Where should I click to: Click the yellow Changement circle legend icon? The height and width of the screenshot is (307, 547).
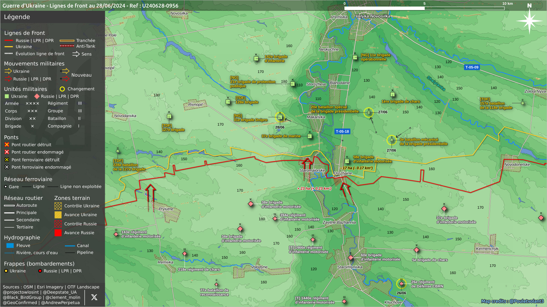[x=62, y=89]
